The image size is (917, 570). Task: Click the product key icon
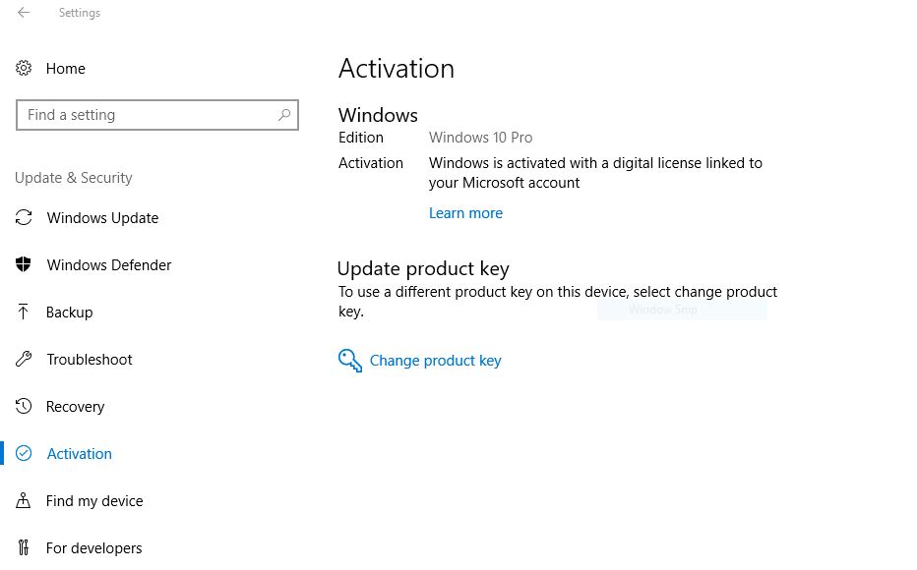(349, 361)
